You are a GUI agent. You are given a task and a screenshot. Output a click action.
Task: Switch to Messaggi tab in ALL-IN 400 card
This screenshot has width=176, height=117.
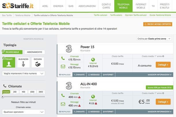point(94,112)
